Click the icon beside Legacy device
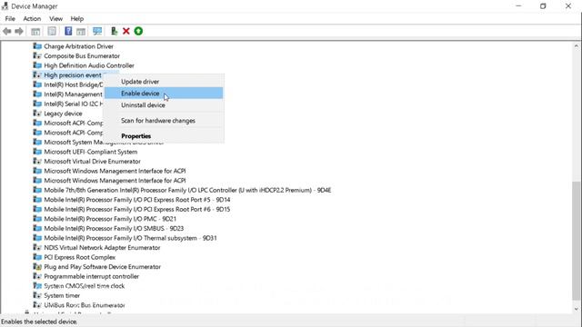Image resolution: width=582 pixels, height=327 pixels. [37, 113]
